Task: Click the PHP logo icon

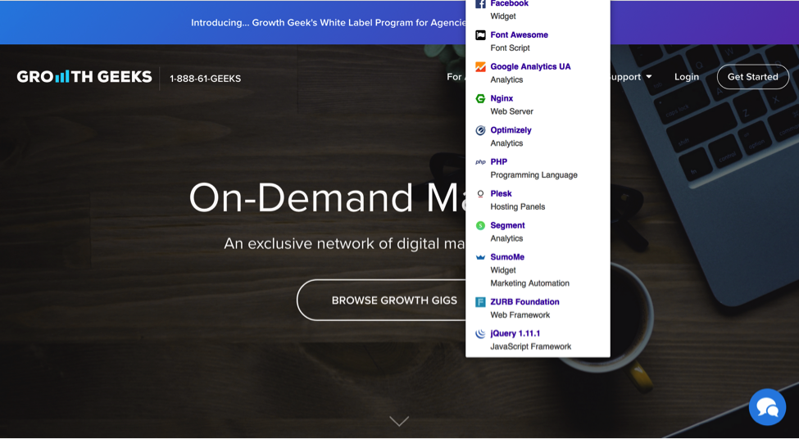Action: tap(480, 162)
